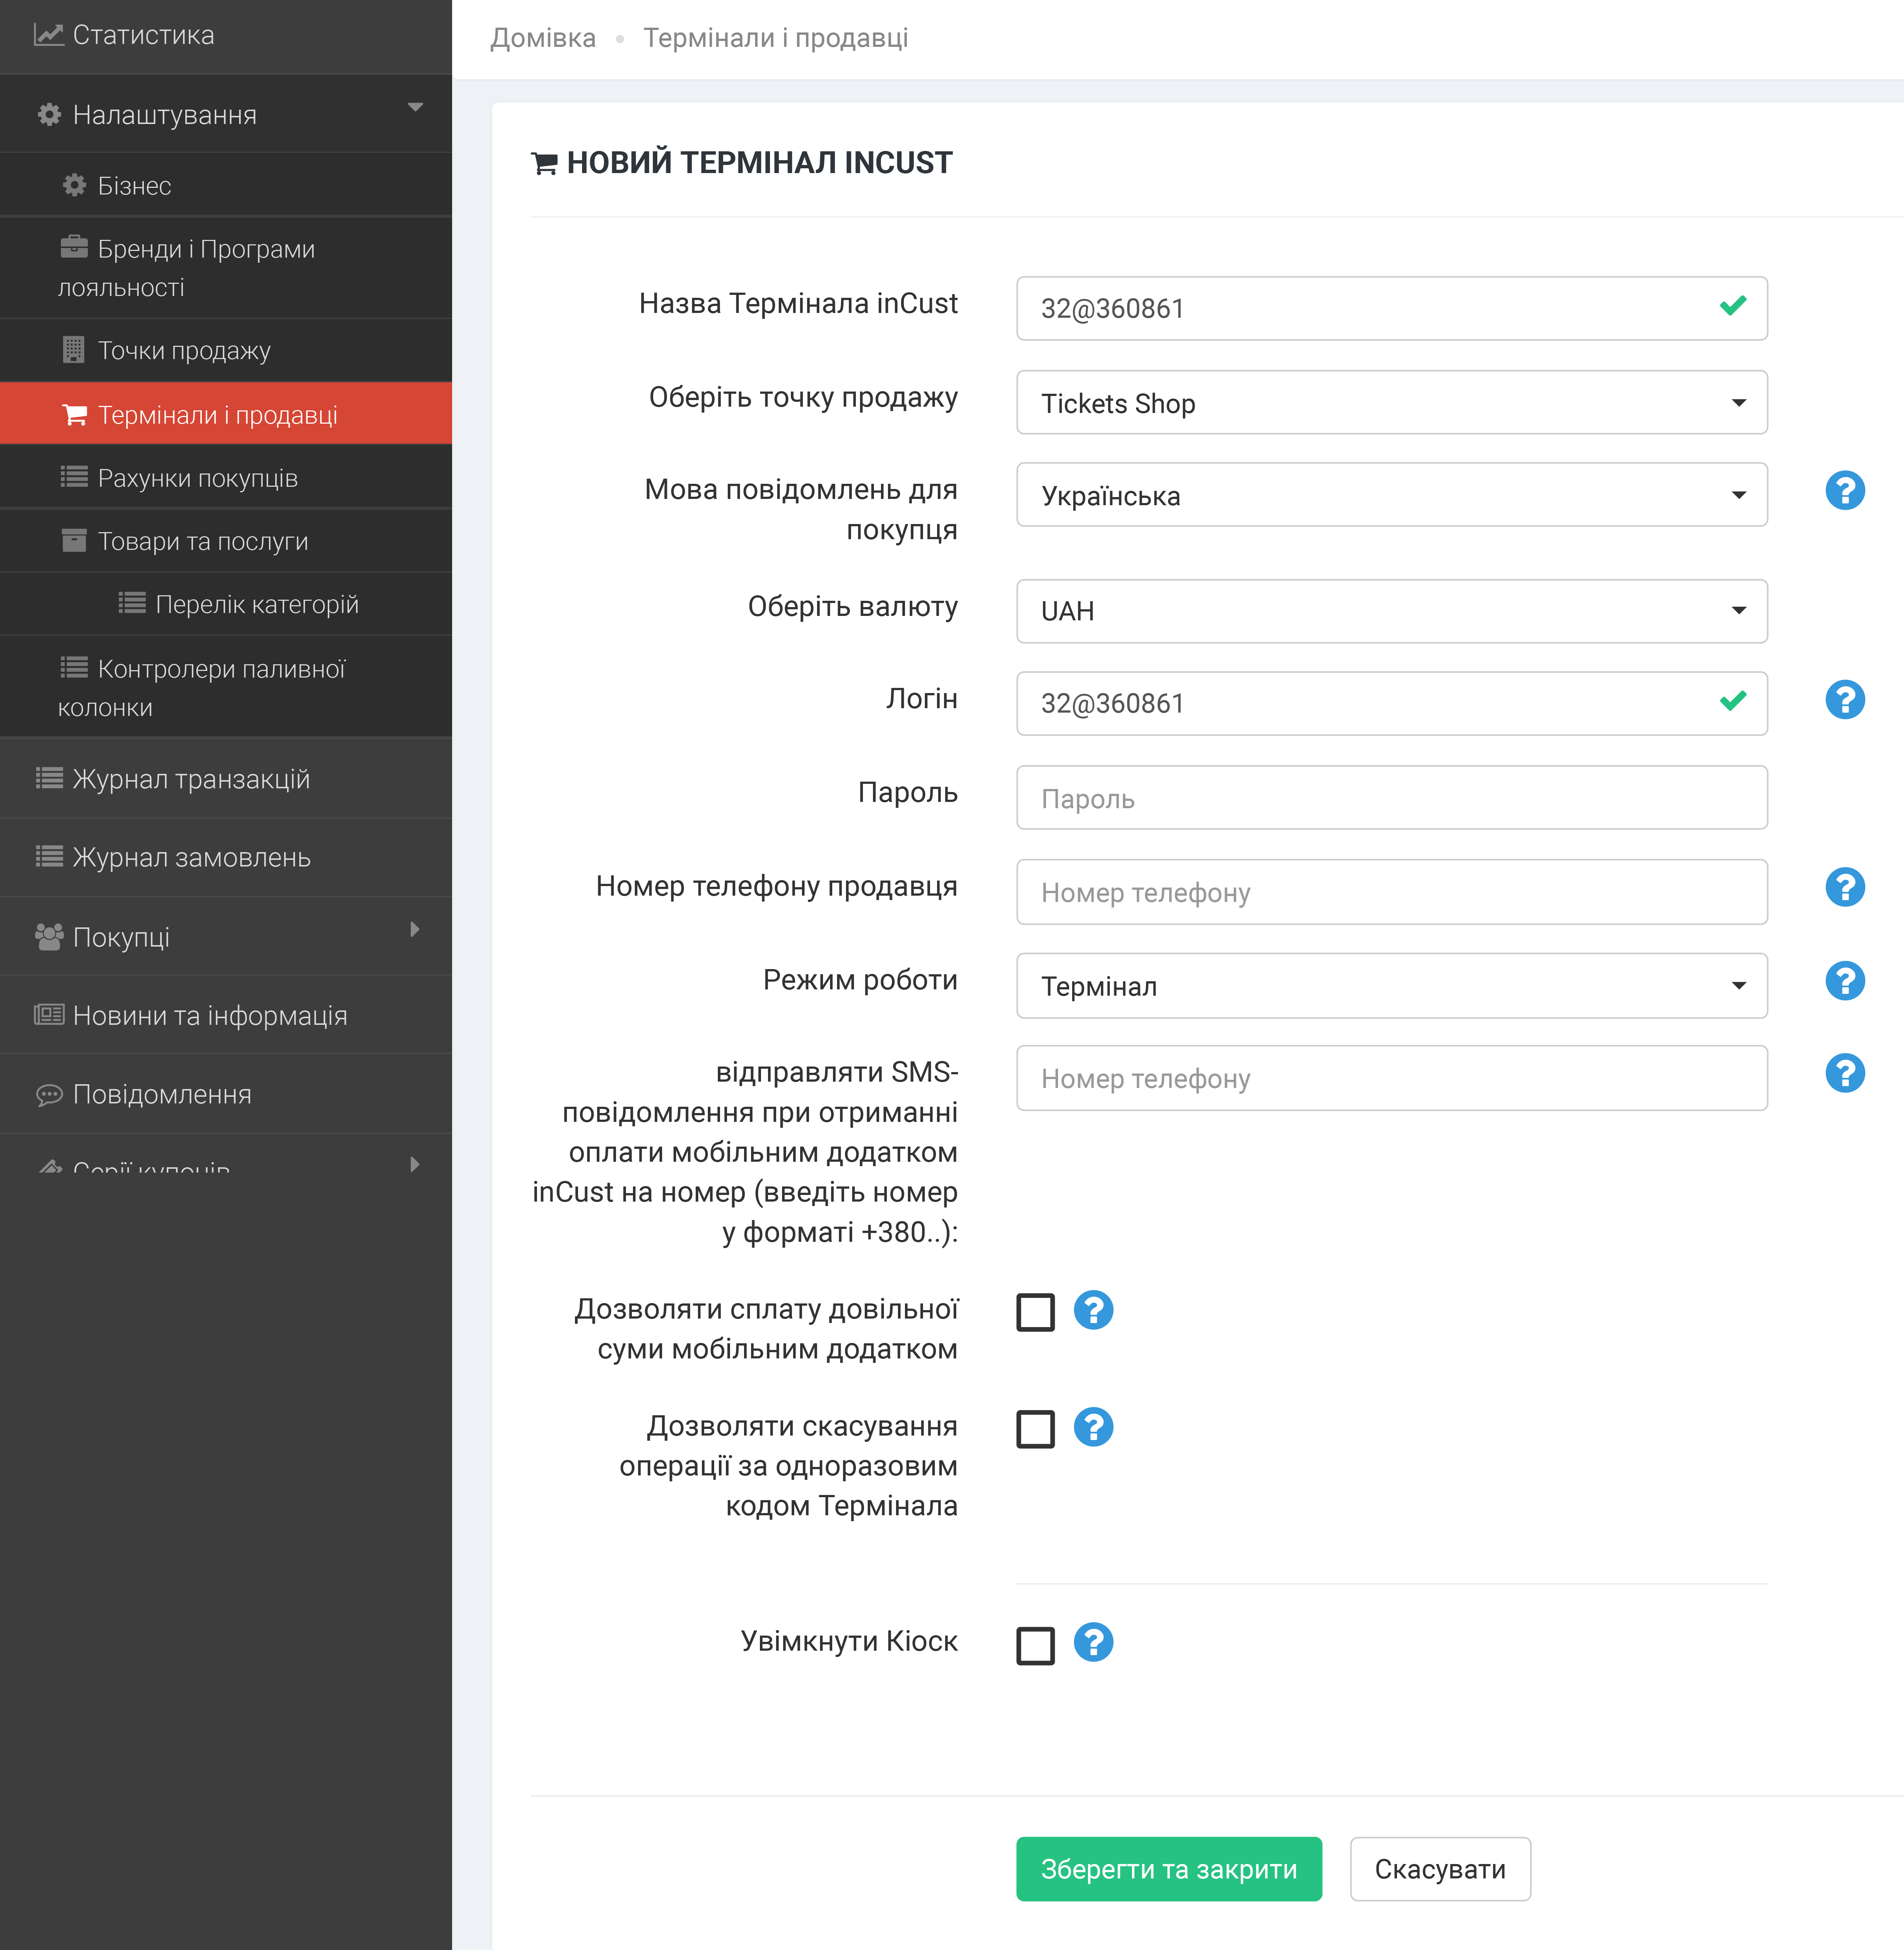Click the list icon for Перелік категорій
The height and width of the screenshot is (1950, 1904).
point(132,603)
